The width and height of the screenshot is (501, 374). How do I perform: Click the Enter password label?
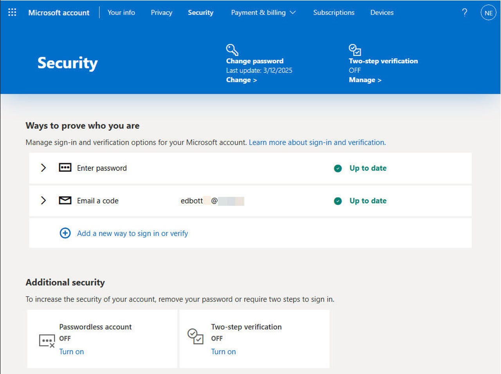pos(102,168)
